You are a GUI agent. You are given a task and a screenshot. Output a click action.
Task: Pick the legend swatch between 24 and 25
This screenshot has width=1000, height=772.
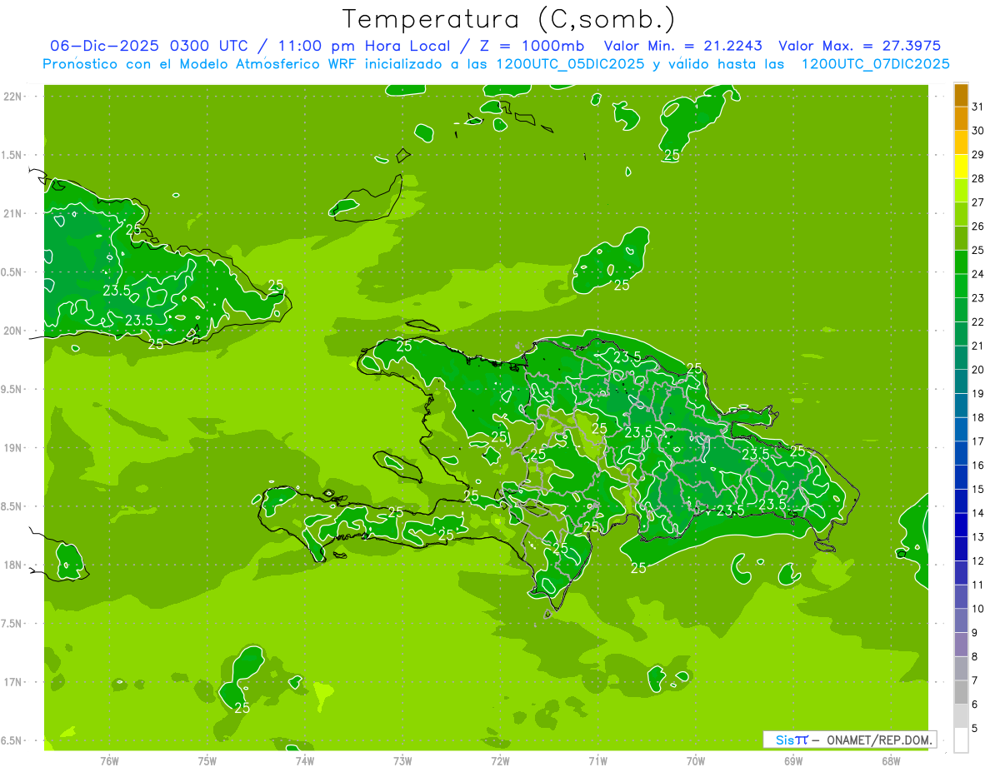pyautogui.click(x=961, y=262)
